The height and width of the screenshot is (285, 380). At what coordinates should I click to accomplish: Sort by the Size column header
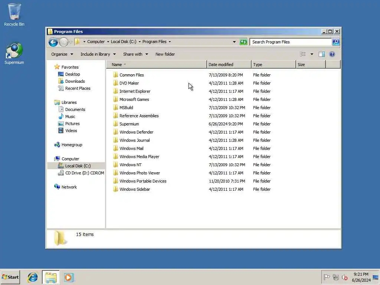coord(311,65)
